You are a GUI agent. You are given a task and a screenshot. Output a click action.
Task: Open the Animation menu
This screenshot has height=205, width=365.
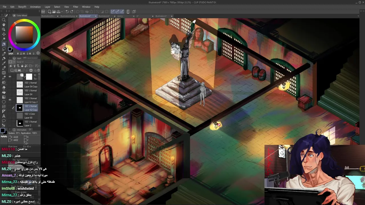[35, 7]
